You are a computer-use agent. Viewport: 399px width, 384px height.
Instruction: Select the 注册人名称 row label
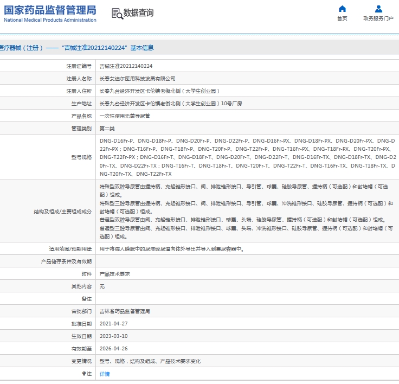[79, 79]
